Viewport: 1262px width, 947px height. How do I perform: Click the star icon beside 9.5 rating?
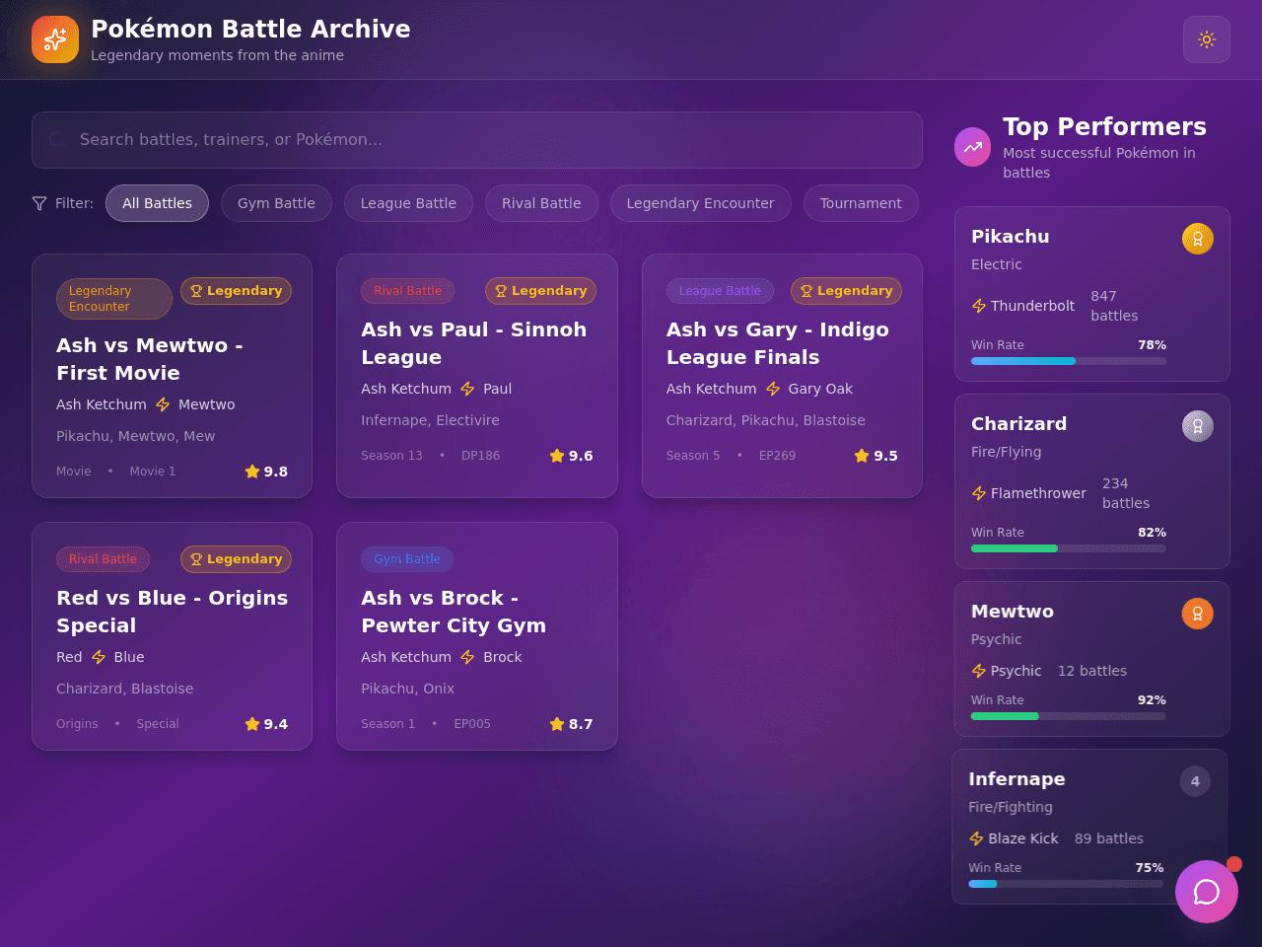click(x=862, y=456)
